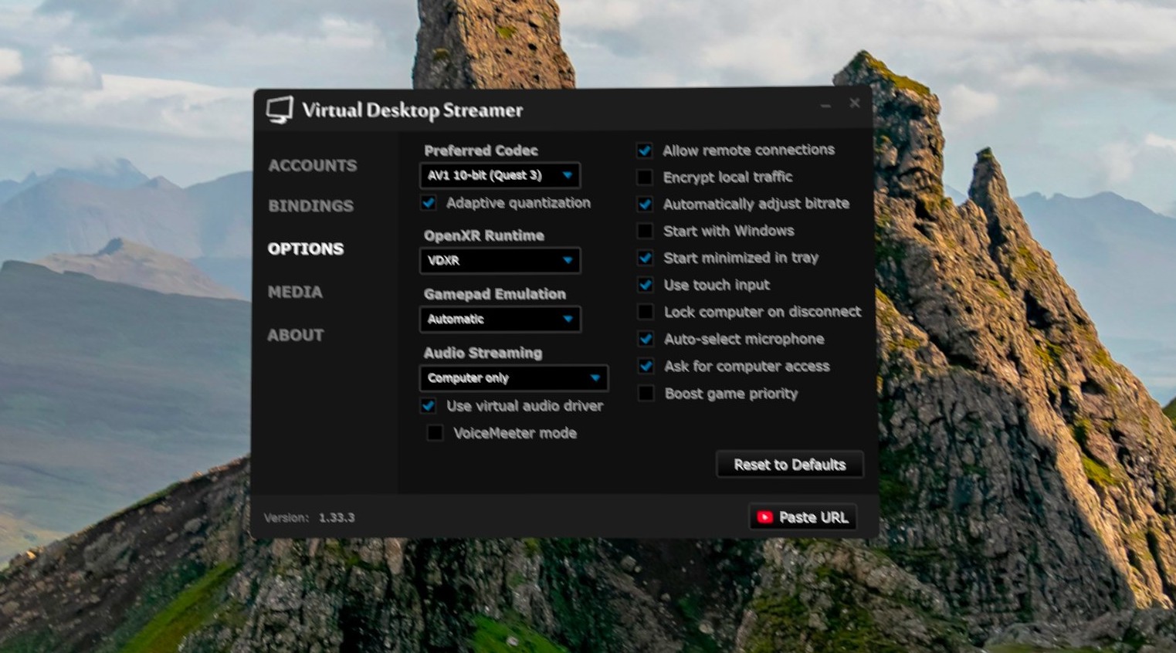Minimize the Virtual Desktop Streamer window
1176x653 pixels.
click(825, 104)
